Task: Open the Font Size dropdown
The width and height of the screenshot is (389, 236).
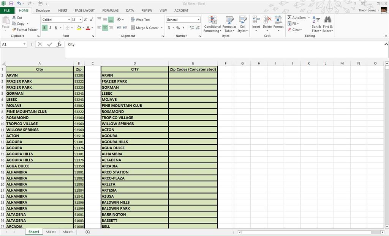Action: coord(80,19)
